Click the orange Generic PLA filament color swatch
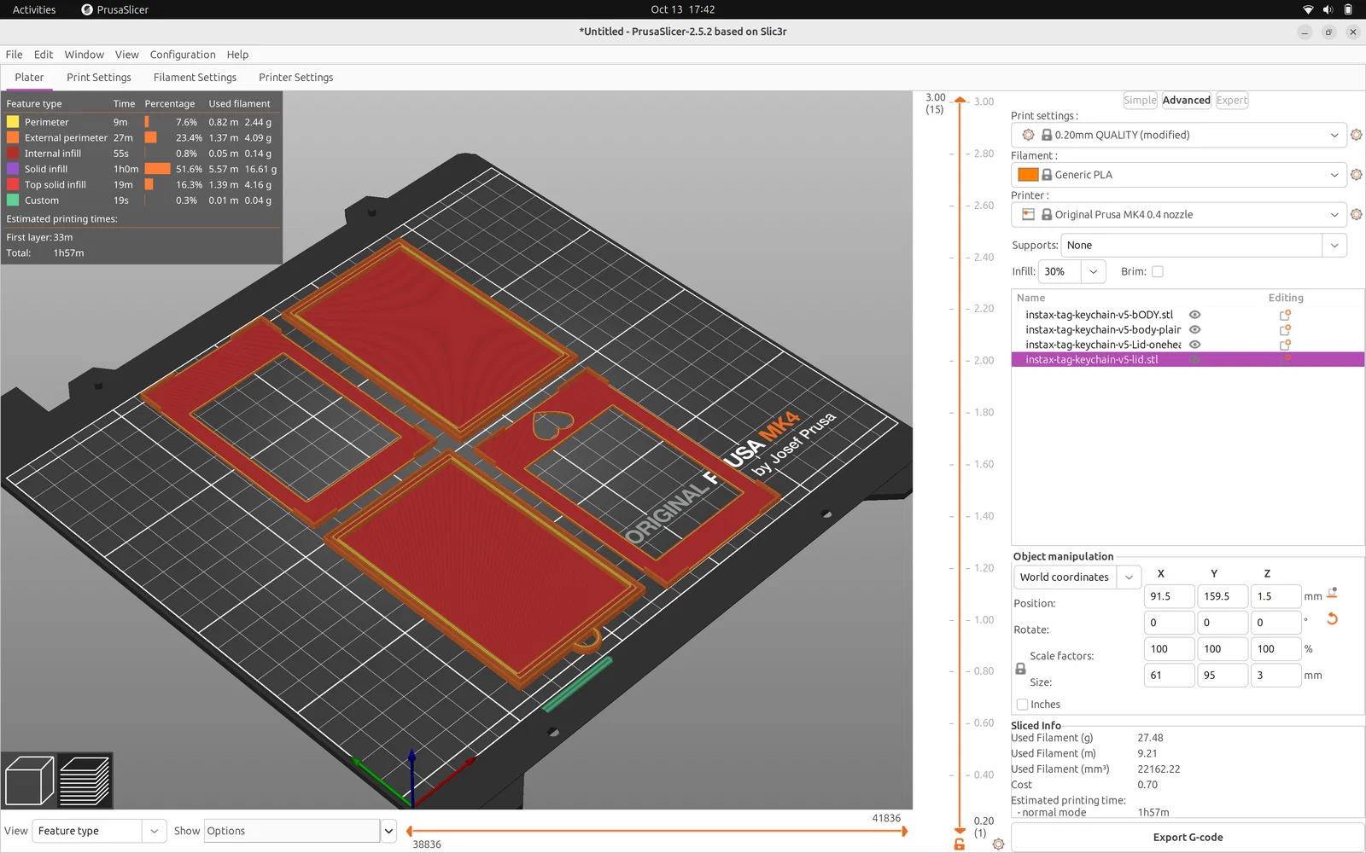The height and width of the screenshot is (853, 1366). (1028, 175)
